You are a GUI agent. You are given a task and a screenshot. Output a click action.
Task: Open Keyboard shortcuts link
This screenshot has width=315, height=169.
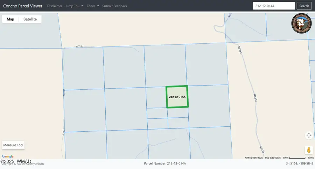pyautogui.click(x=254, y=158)
